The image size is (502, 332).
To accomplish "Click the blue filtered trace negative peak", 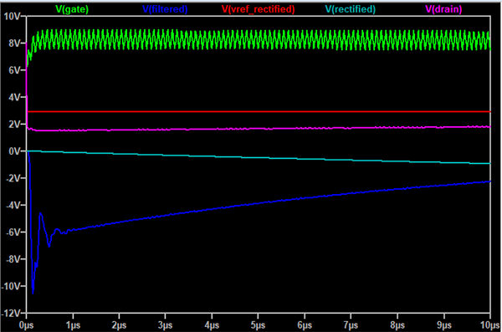I will [x=33, y=291].
